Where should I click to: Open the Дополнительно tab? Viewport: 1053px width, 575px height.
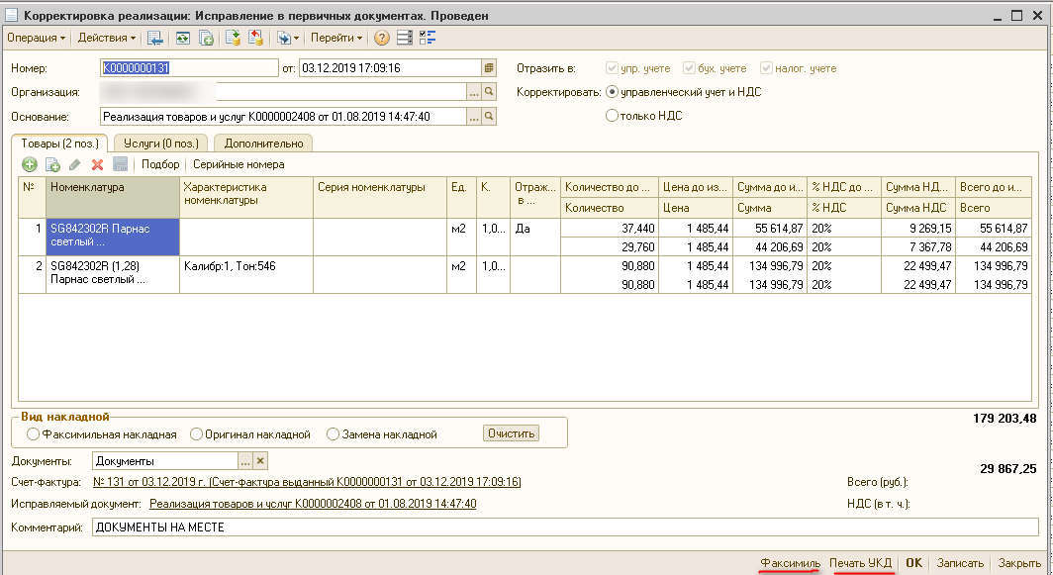263,144
